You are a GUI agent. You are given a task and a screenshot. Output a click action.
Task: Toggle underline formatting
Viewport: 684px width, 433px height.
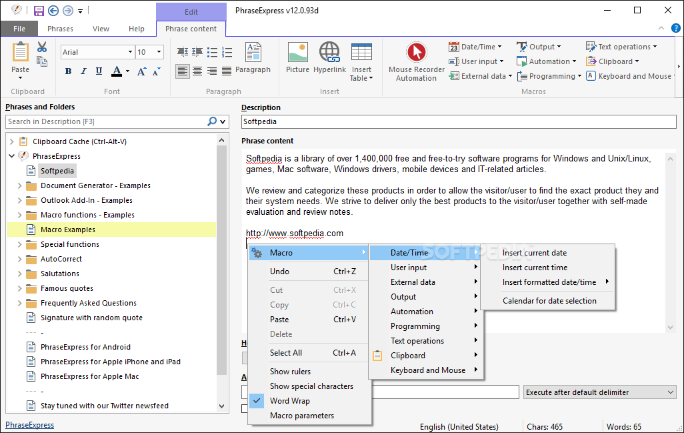click(99, 71)
